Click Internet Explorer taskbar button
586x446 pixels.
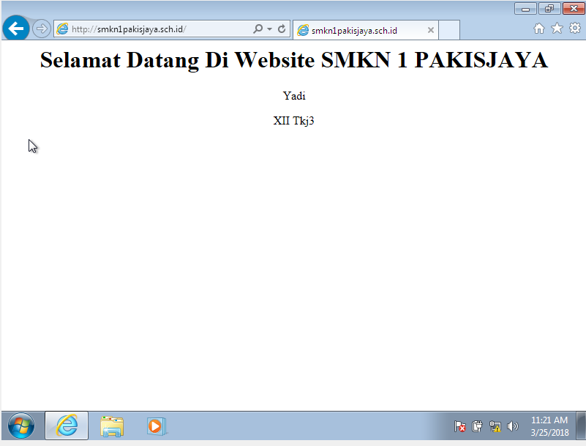pos(67,425)
